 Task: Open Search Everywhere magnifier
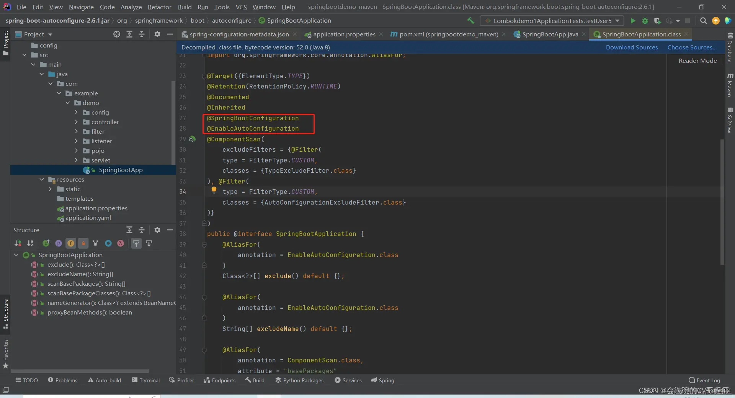click(703, 21)
